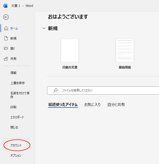This screenshot has height=164, width=159.
Task: Choose 上書き保存 from the sidebar
Action: click(x=17, y=83)
